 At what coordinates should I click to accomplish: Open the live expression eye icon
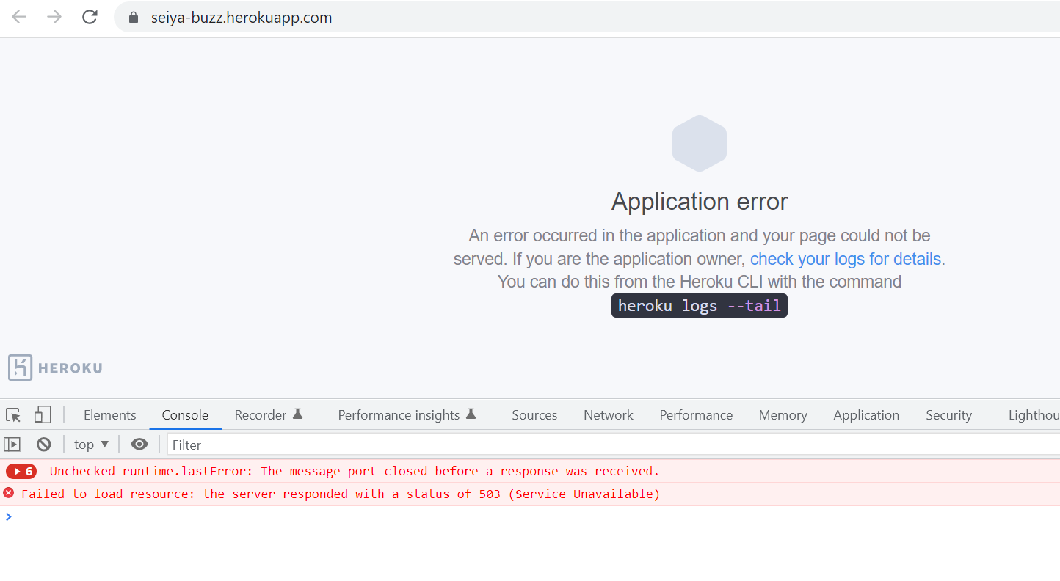point(139,445)
